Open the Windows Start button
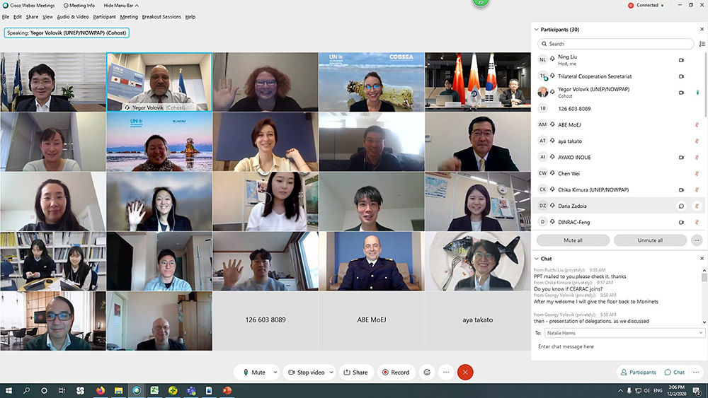This screenshot has width=708, height=398. click(x=8, y=390)
